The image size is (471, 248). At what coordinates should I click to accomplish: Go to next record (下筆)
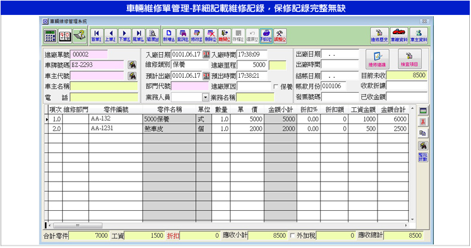pos(125,35)
